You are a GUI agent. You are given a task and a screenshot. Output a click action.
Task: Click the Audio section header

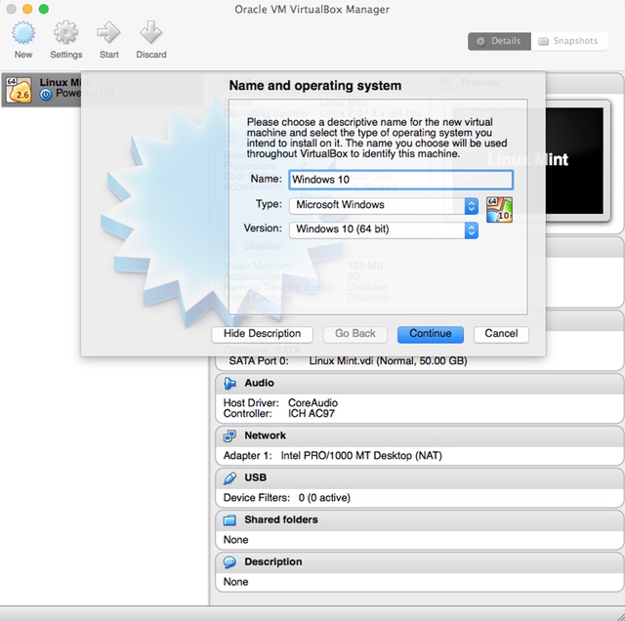419,384
